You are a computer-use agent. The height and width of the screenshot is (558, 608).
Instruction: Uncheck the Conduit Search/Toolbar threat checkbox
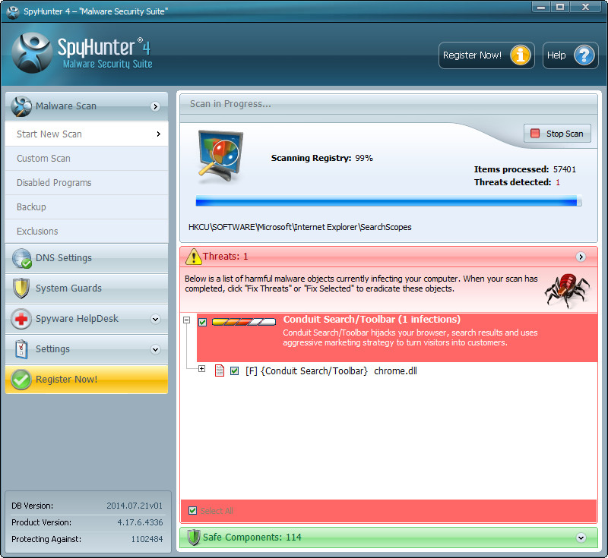[202, 322]
